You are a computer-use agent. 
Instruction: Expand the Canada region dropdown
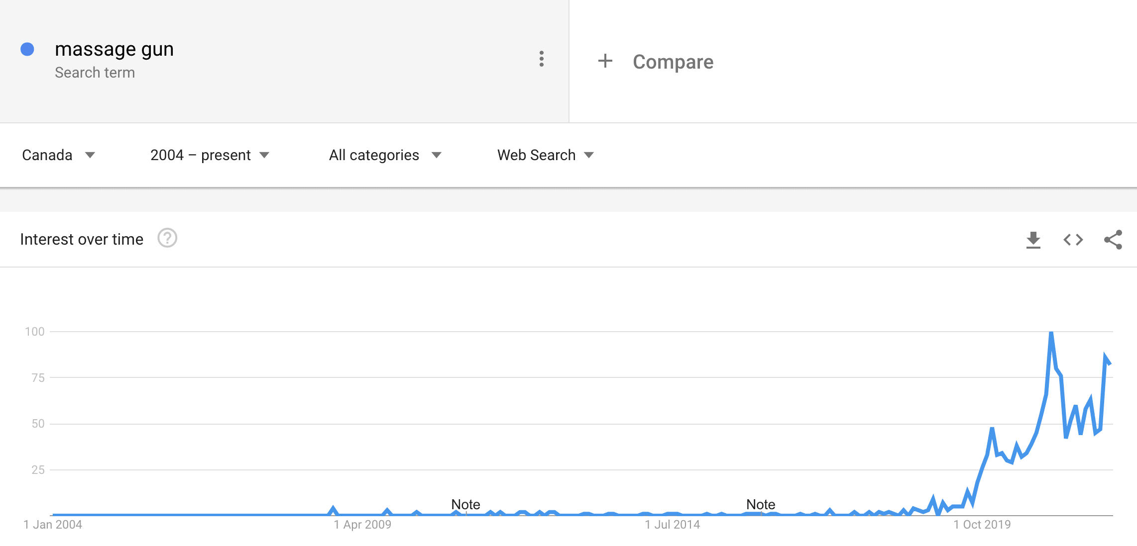point(58,155)
